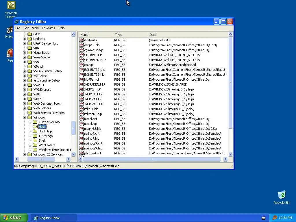296x222 pixels.
Task: Open the Help menu
Action: 61,28
